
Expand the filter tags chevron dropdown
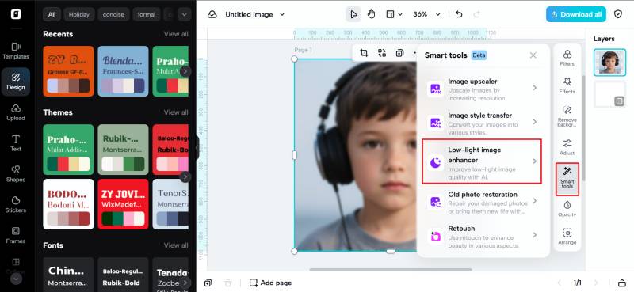click(x=185, y=14)
